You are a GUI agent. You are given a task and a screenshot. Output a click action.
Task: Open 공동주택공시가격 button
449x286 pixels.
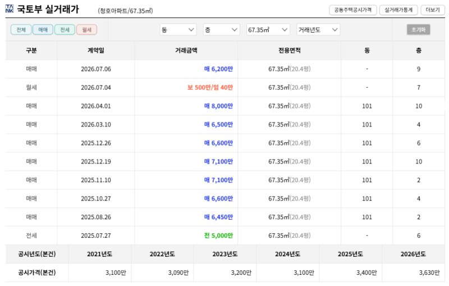tap(353, 10)
